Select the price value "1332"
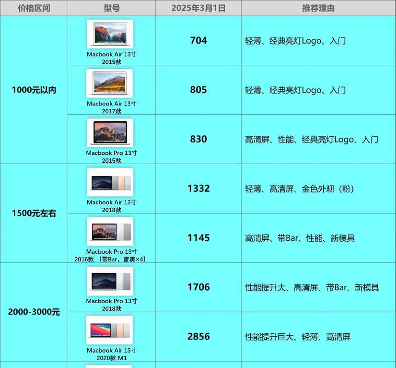Image resolution: width=396 pixels, height=368 pixels. click(198, 188)
